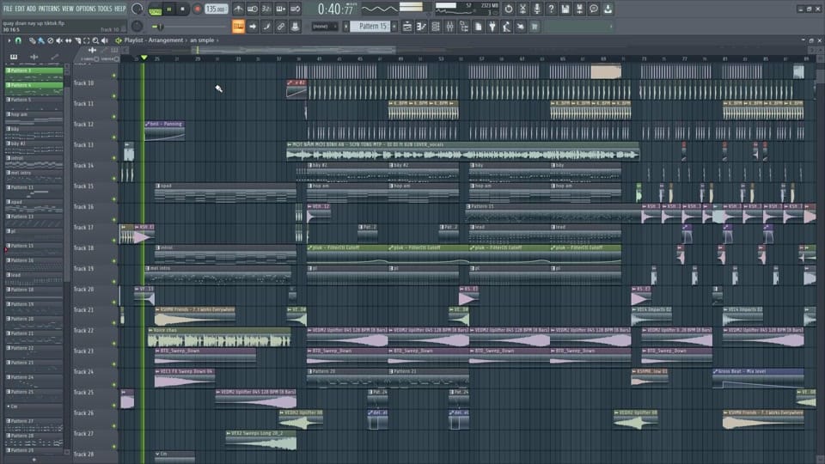Screen dimensions: 825x464
Task: Open the help question mark icon
Action: [x=551, y=9]
